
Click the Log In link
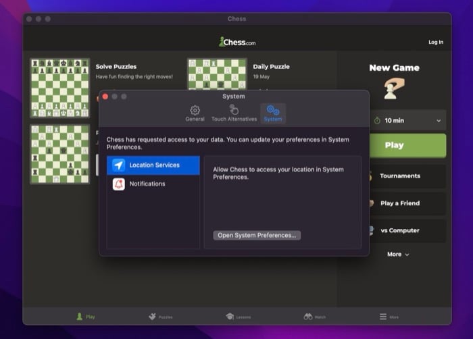436,43
